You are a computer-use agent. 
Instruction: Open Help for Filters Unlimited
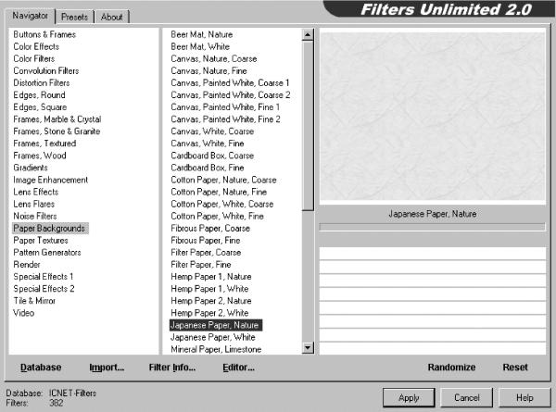pos(524,397)
